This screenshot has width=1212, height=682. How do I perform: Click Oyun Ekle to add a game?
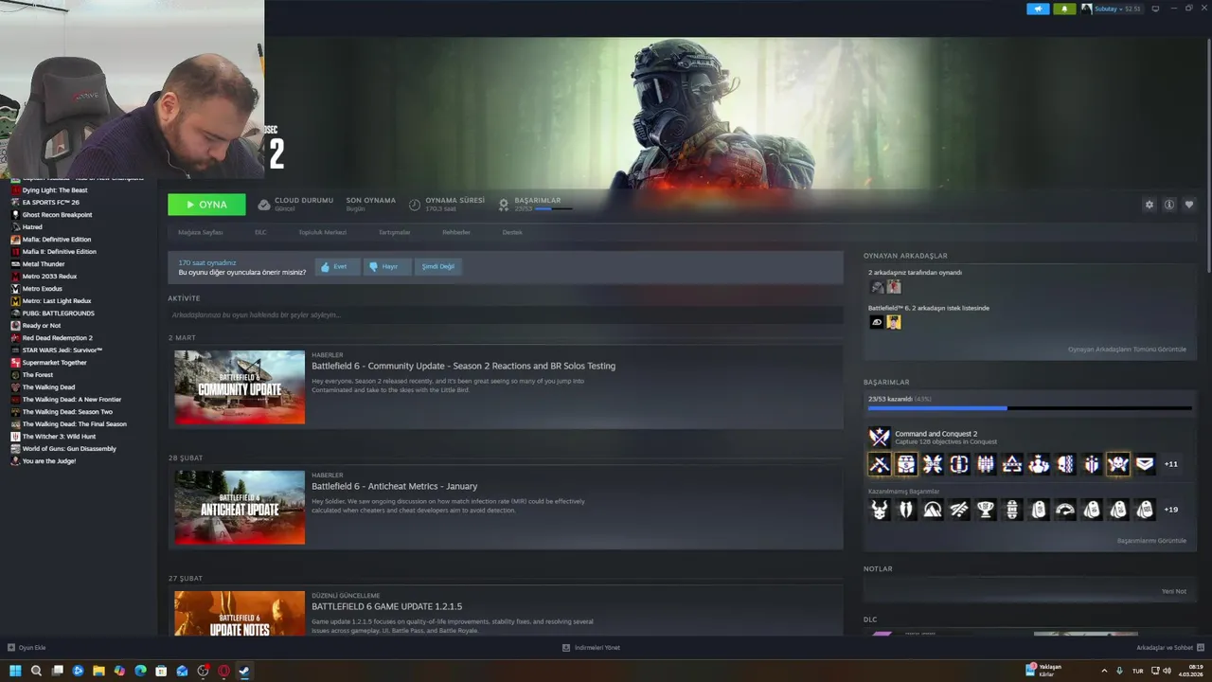click(27, 648)
